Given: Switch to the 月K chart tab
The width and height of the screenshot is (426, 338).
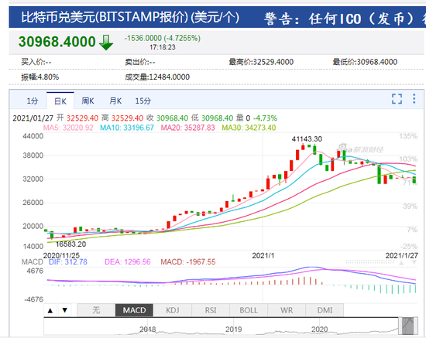Looking at the screenshot, I should pyautogui.click(x=115, y=101).
